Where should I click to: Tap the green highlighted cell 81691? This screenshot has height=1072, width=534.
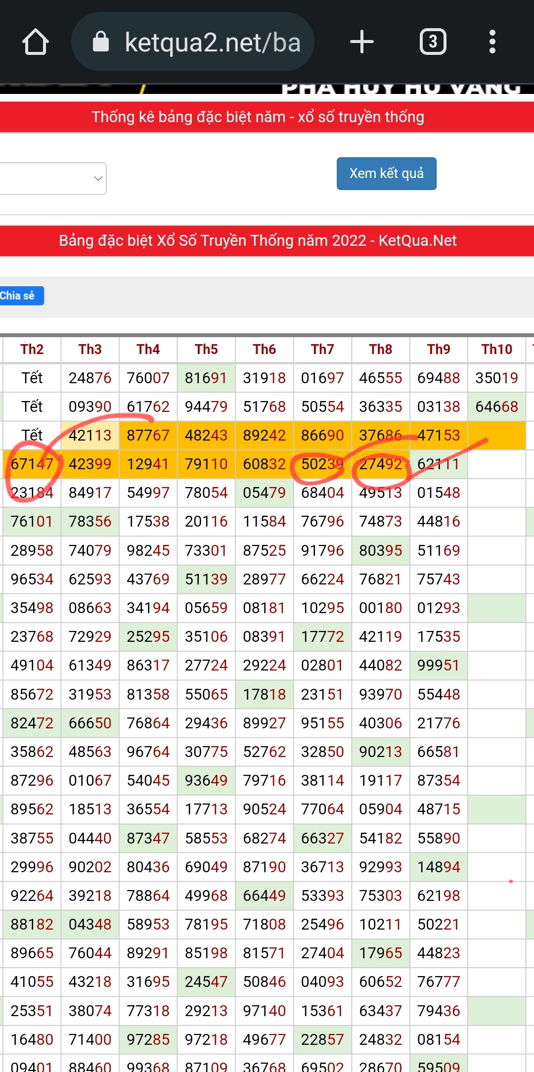point(206,378)
